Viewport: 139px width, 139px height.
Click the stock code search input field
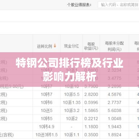pyautogui.click(x=118, y=5)
